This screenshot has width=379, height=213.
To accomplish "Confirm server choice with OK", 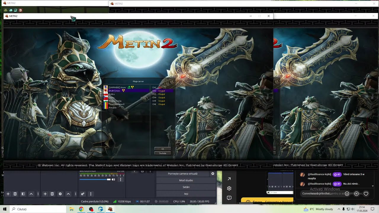I will click(163, 149).
